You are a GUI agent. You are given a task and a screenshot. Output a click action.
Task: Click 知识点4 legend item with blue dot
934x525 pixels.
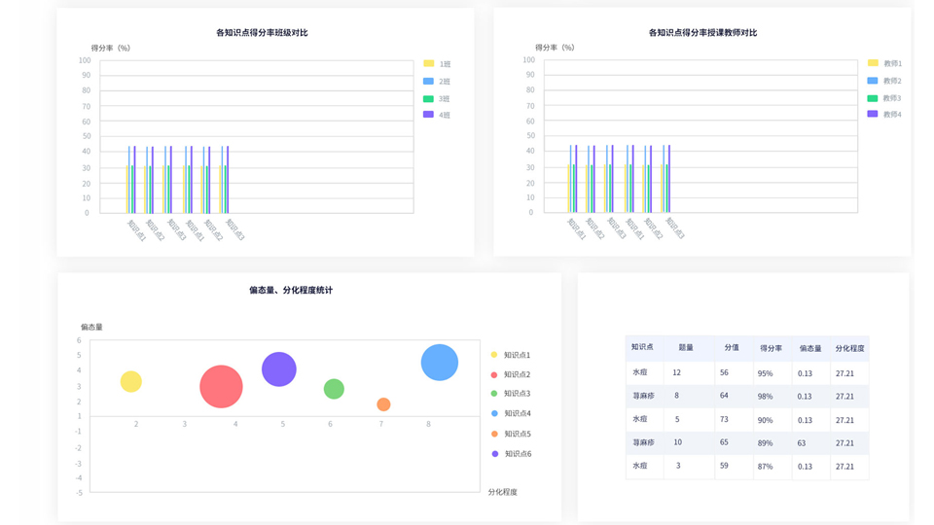511,414
